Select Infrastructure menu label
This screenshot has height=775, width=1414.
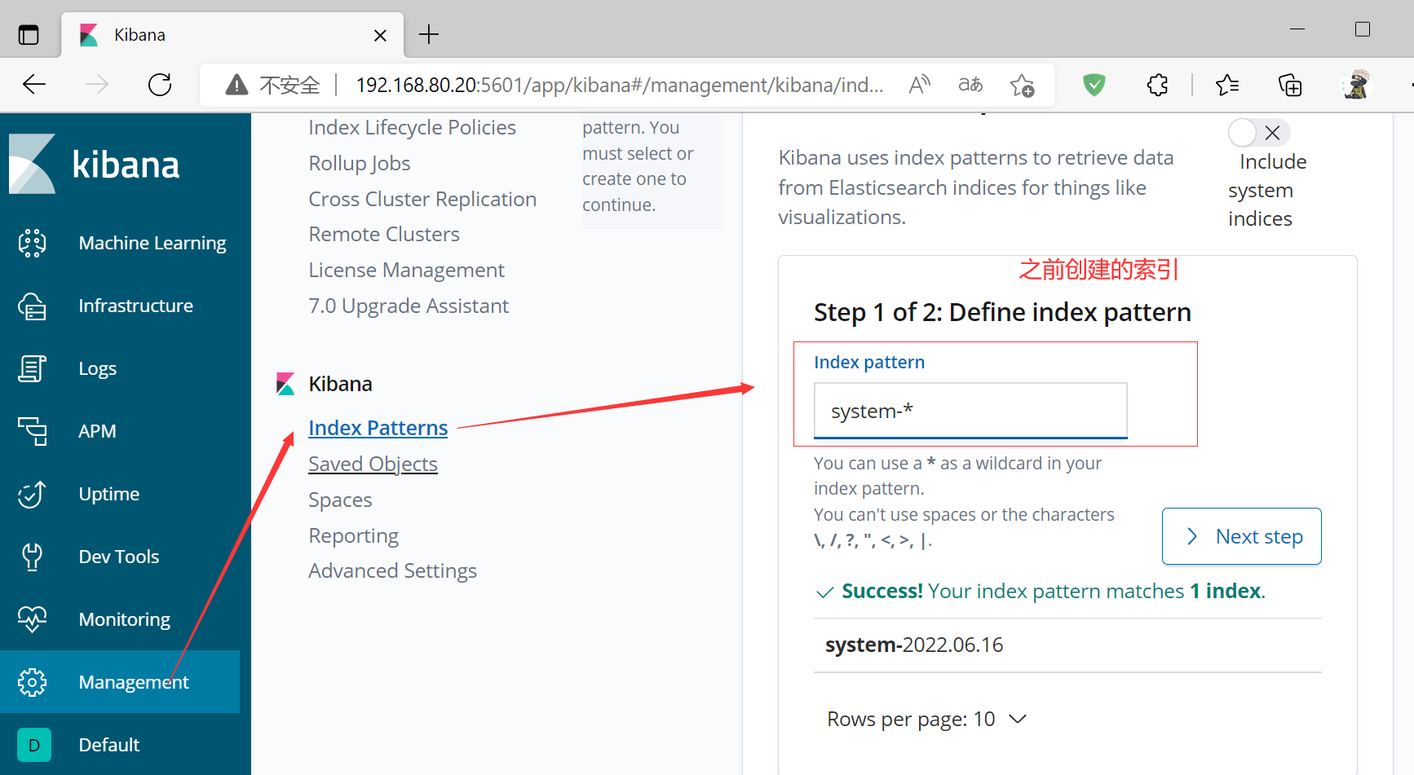136,306
